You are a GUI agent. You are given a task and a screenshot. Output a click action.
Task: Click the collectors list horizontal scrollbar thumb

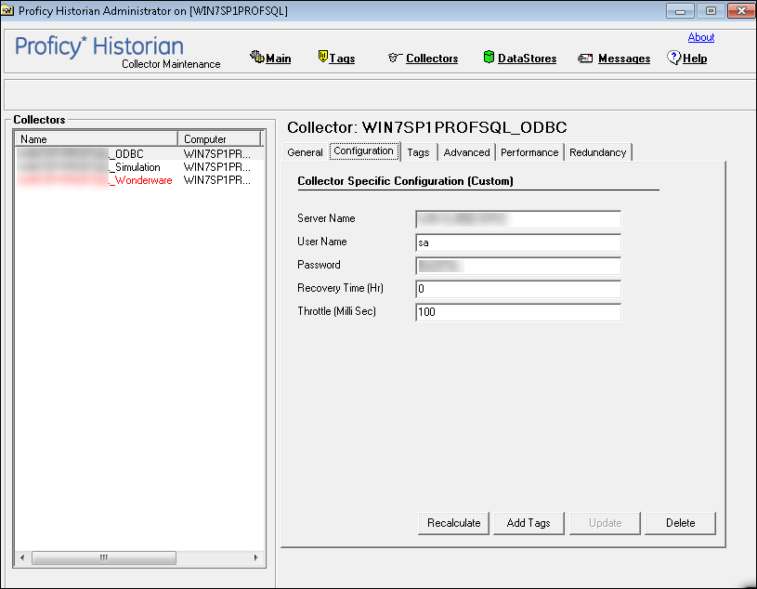[x=104, y=557]
